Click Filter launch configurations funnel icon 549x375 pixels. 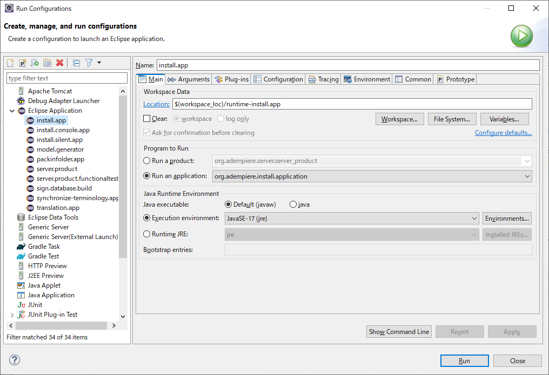pyautogui.click(x=89, y=63)
